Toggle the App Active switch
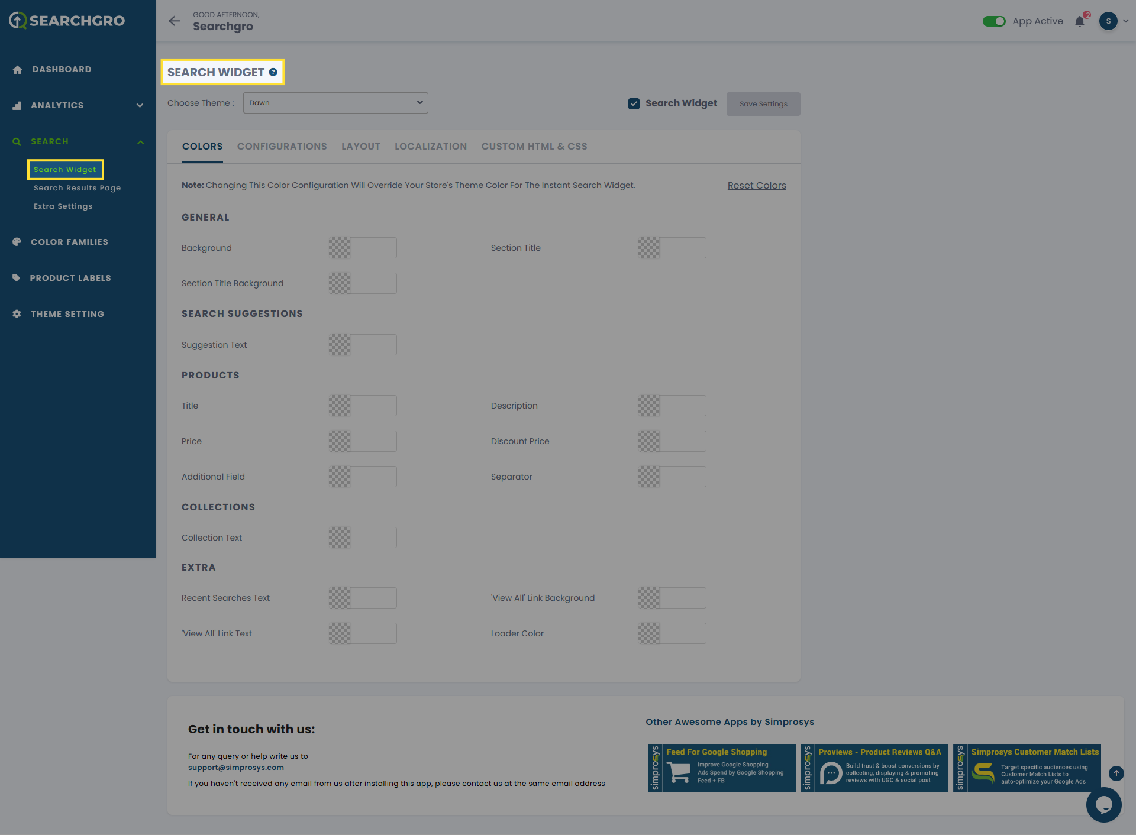1136x835 pixels. pyautogui.click(x=994, y=21)
